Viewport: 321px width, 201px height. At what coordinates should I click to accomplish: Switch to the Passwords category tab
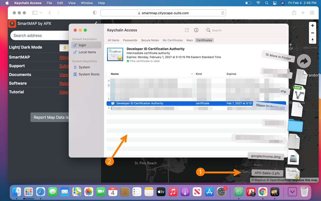point(130,40)
